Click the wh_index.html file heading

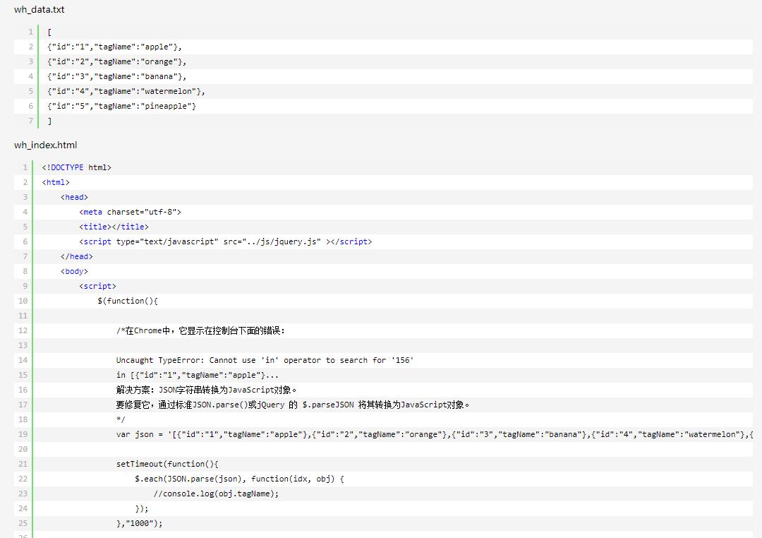46,145
